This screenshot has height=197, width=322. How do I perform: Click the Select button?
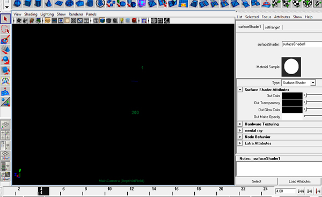tap(257, 181)
